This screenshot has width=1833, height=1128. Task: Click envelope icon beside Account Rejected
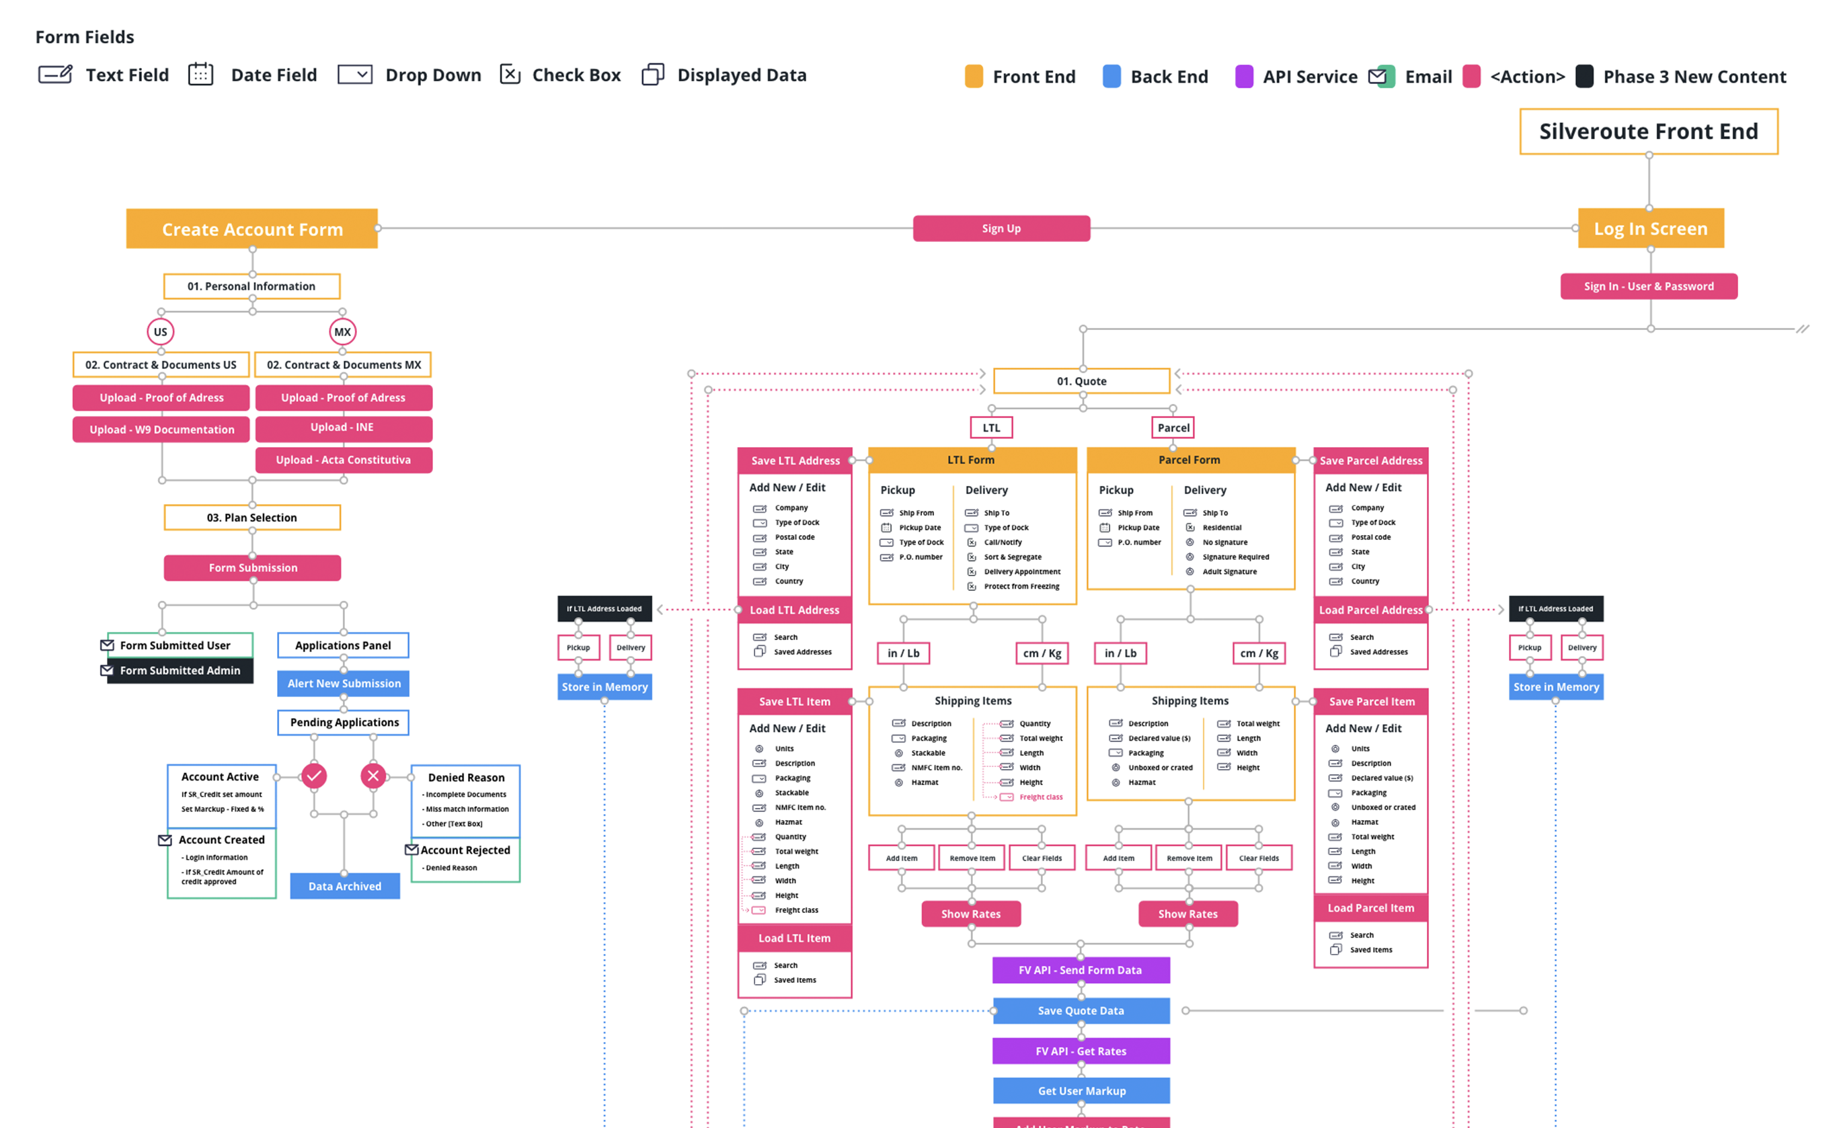[x=412, y=850]
